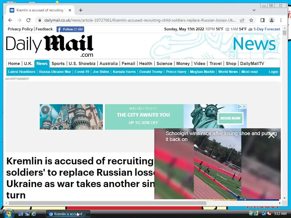Open the World News topic
Viewport: 291px width, 218px height.
tap(228, 72)
